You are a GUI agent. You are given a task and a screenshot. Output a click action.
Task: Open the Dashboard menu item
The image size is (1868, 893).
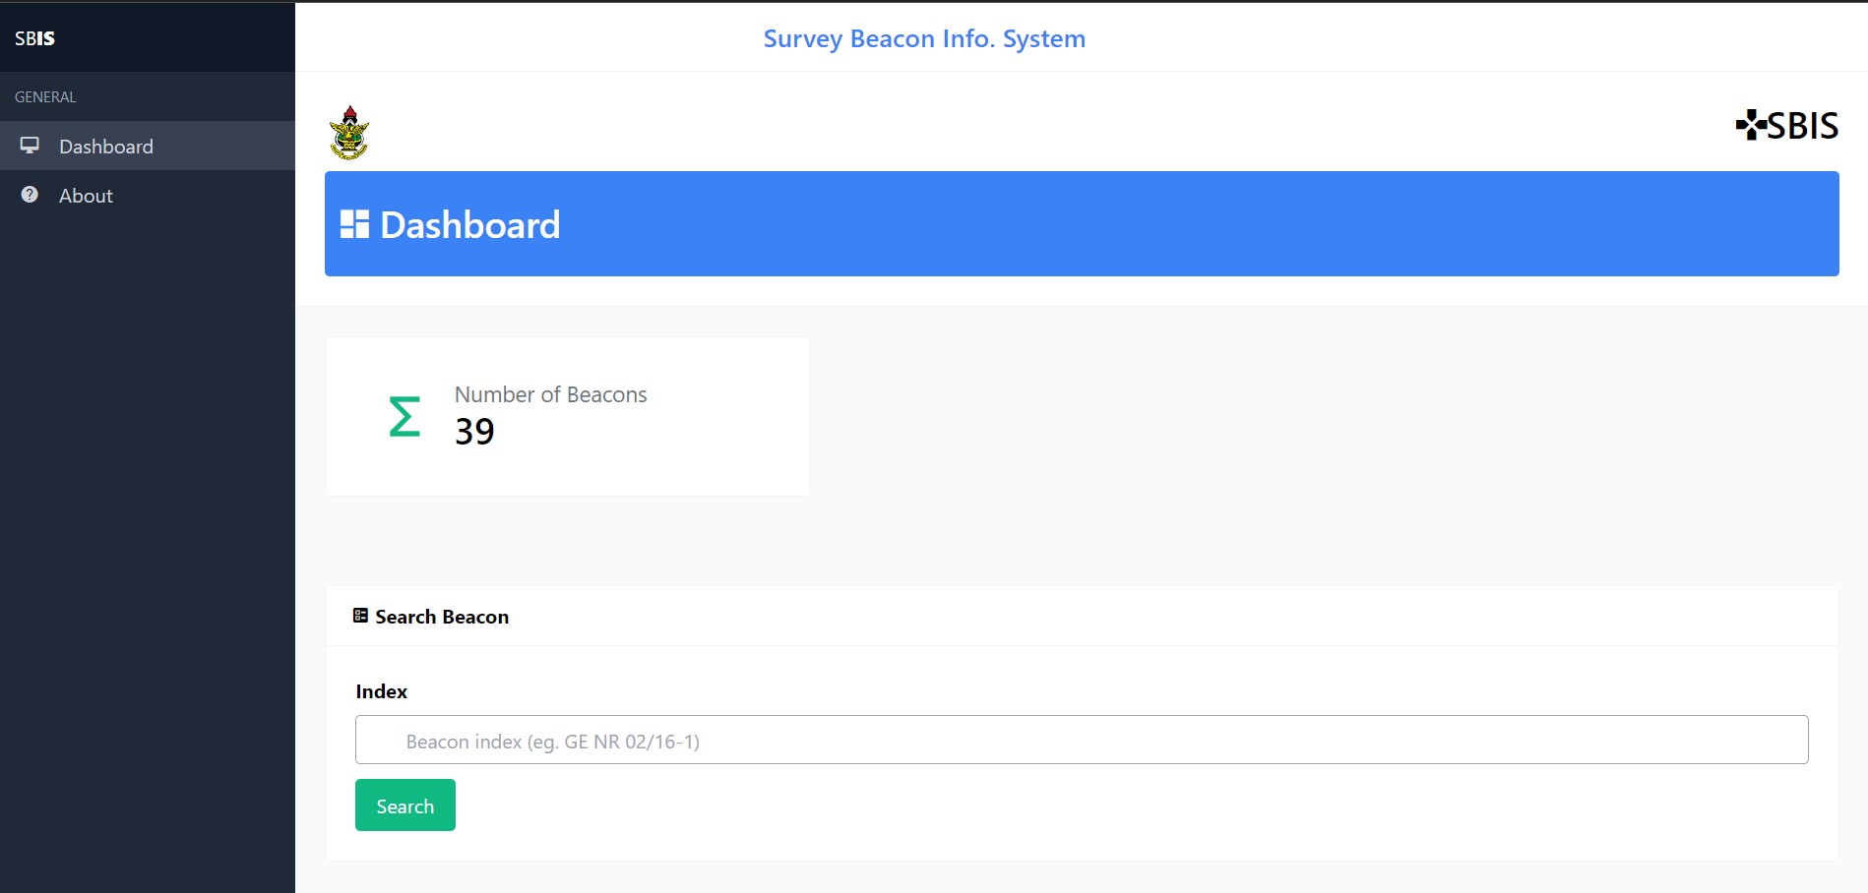point(106,147)
